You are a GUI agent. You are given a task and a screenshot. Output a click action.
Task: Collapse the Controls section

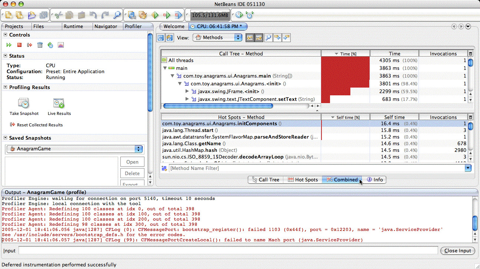[6, 35]
